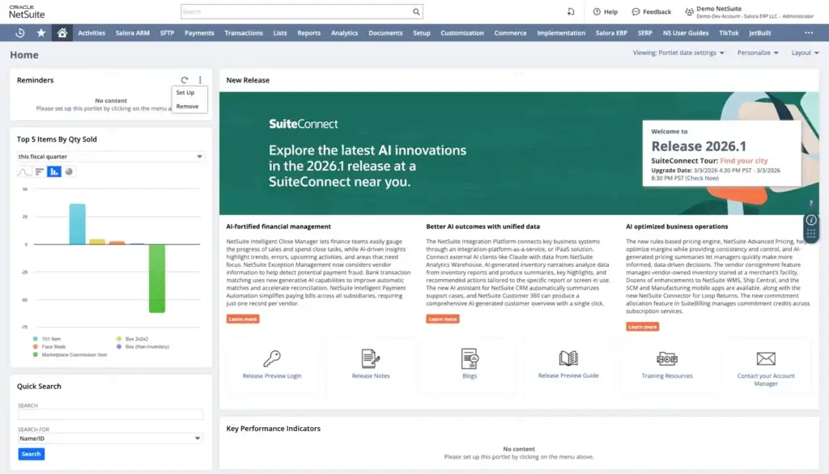The height and width of the screenshot is (474, 829).
Task: Click the 101 Item legend color swatch
Action: 36,338
